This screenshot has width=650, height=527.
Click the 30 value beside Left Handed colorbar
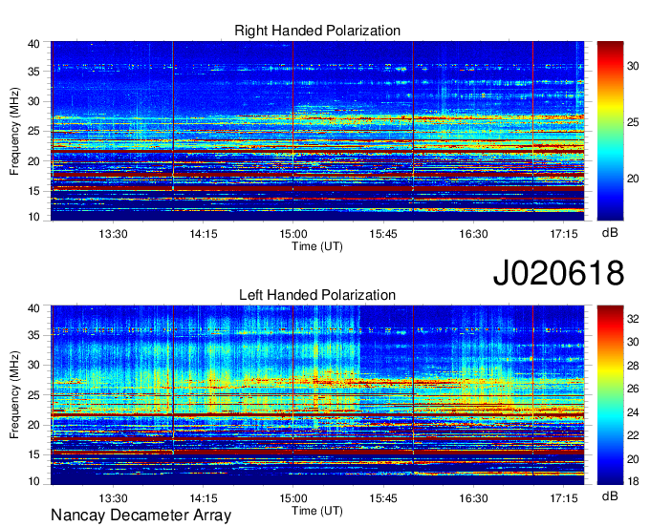point(633,342)
